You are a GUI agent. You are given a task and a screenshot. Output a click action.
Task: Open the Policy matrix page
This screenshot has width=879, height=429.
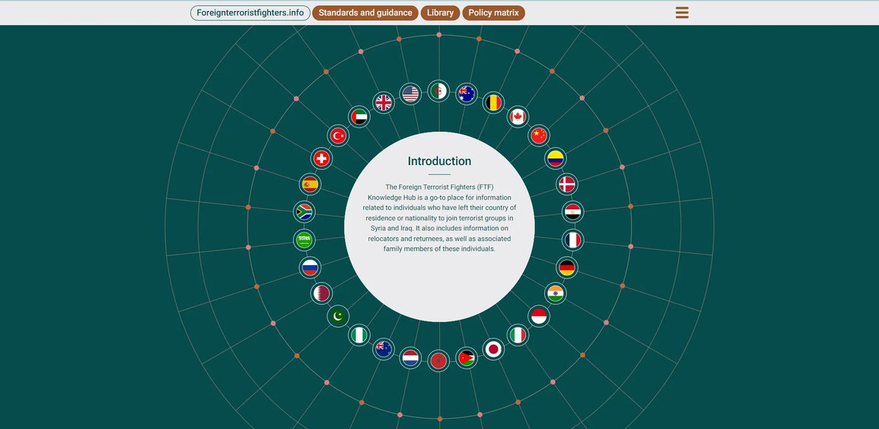coord(494,12)
